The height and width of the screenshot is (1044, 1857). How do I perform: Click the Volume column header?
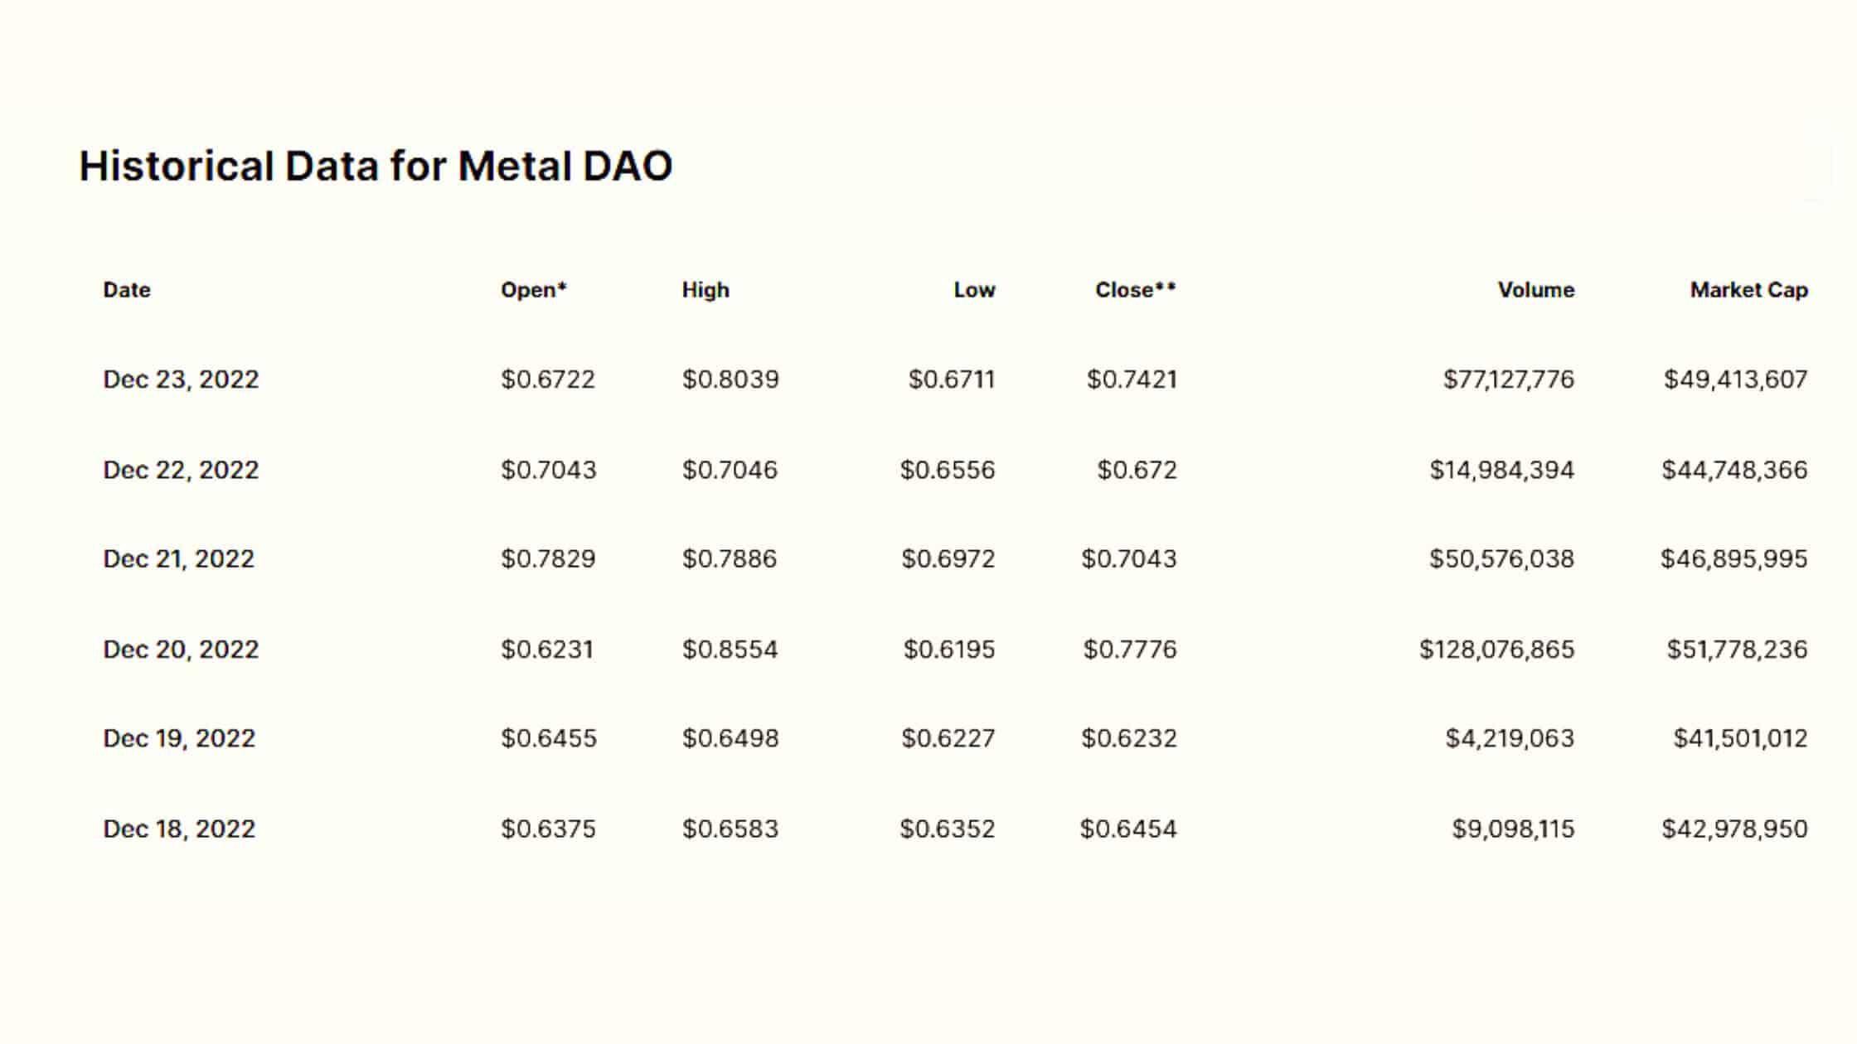point(1536,290)
